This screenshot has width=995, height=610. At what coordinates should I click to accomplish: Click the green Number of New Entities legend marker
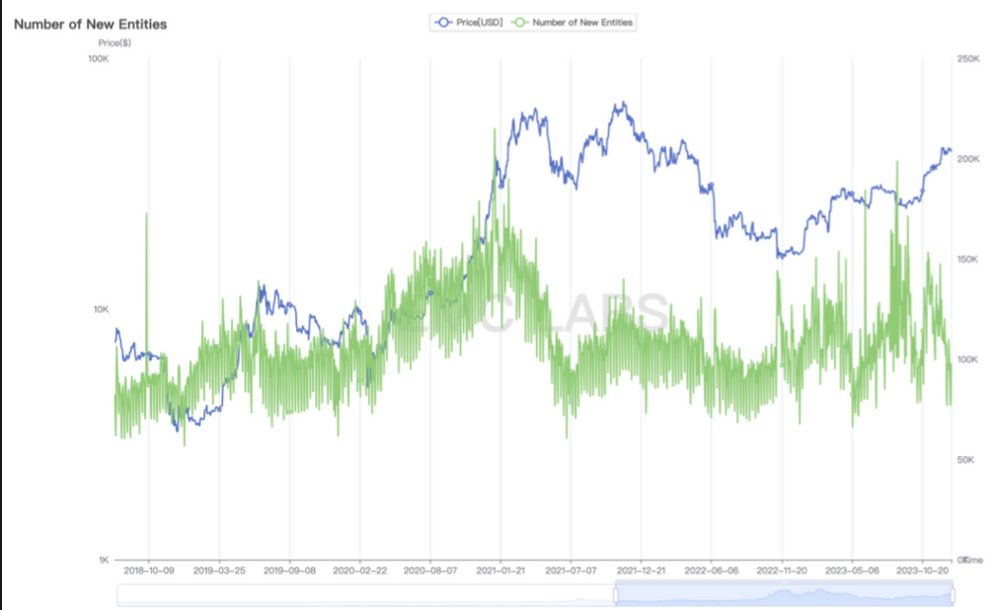click(x=518, y=22)
